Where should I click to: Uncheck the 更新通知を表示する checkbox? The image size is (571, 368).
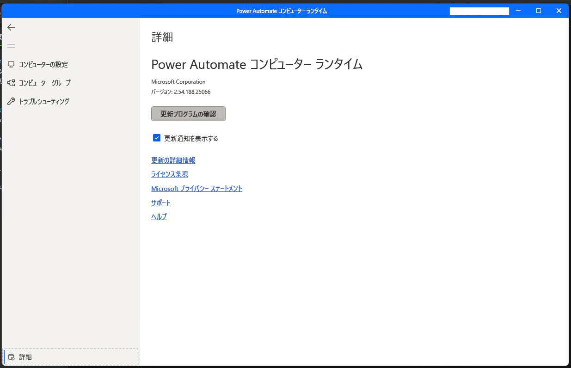tap(157, 138)
